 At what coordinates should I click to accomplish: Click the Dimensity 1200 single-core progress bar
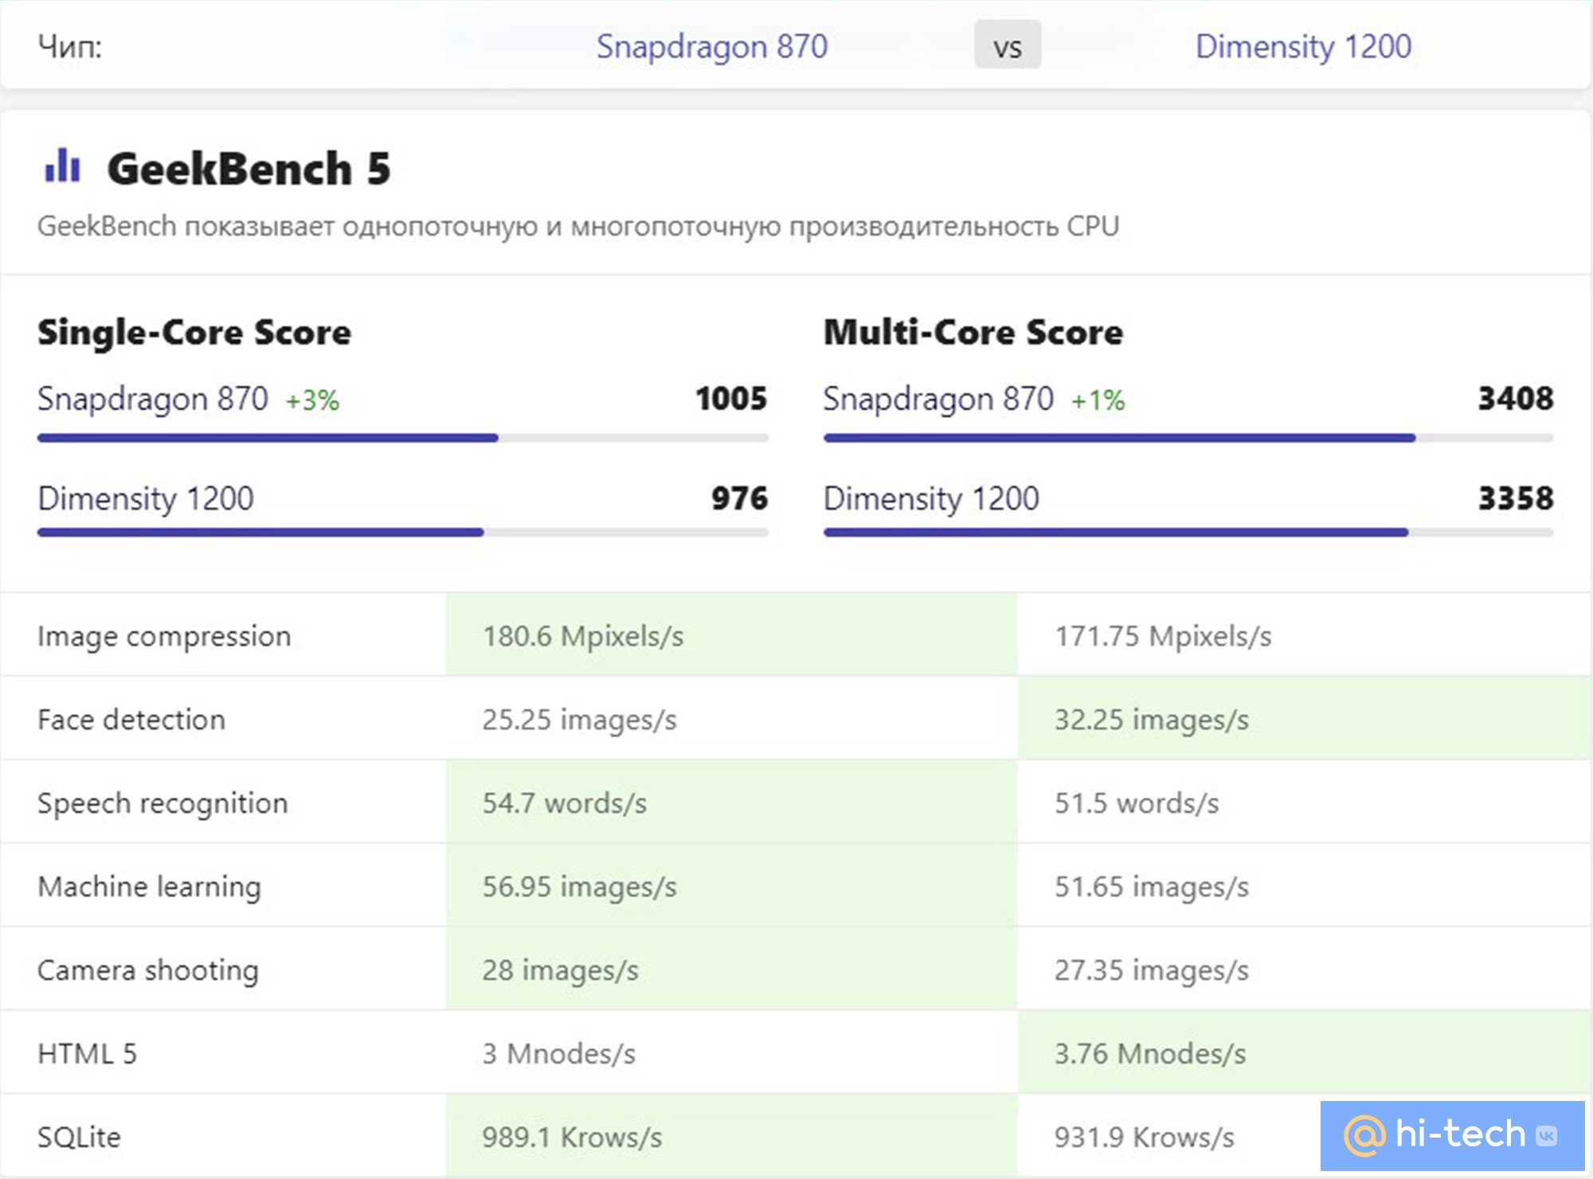pyautogui.click(x=403, y=532)
